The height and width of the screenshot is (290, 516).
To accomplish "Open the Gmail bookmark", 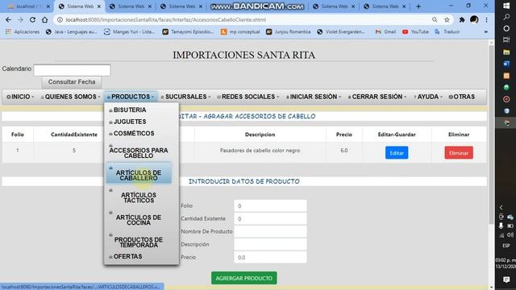I will pyautogui.click(x=385, y=32).
